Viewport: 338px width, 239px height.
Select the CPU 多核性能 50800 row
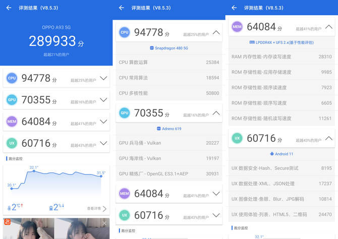tap(169, 93)
